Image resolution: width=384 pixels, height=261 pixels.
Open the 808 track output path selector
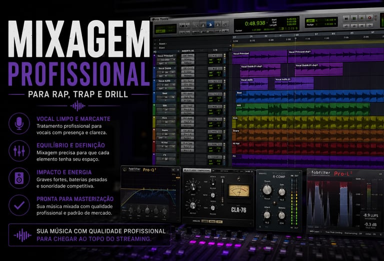click(215, 107)
